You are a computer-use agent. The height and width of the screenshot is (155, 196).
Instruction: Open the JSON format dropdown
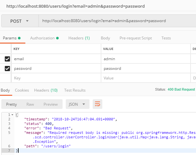77,104
